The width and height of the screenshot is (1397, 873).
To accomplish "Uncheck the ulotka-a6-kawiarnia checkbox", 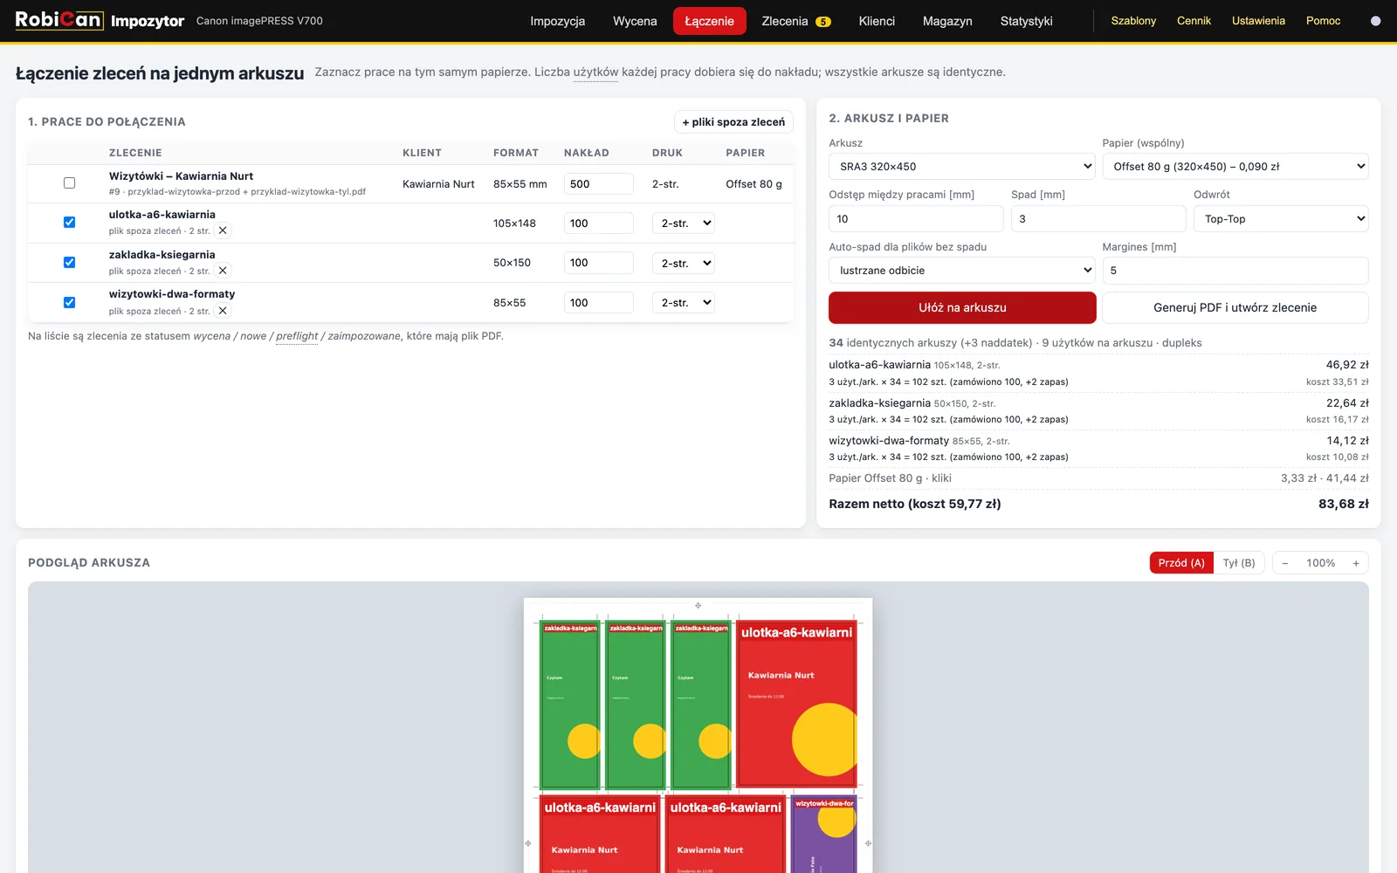I will pos(69,223).
